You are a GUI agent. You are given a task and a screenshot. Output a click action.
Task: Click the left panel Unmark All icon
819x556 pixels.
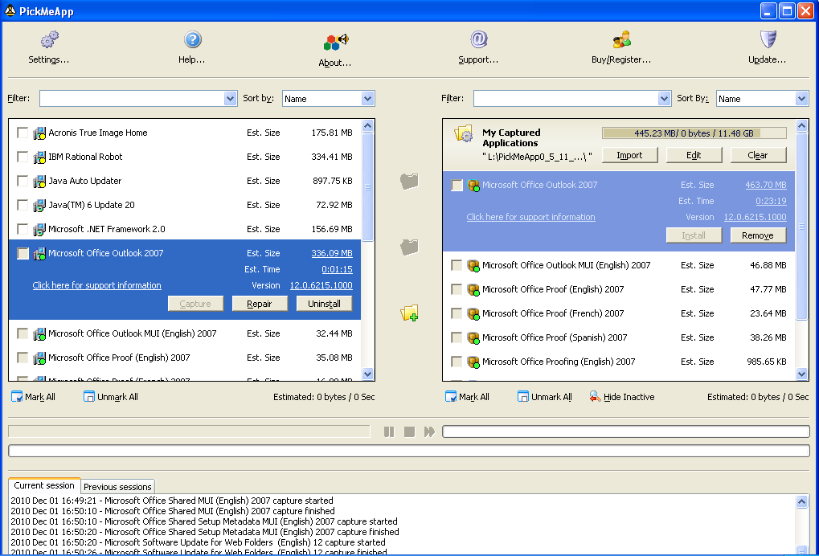click(88, 397)
